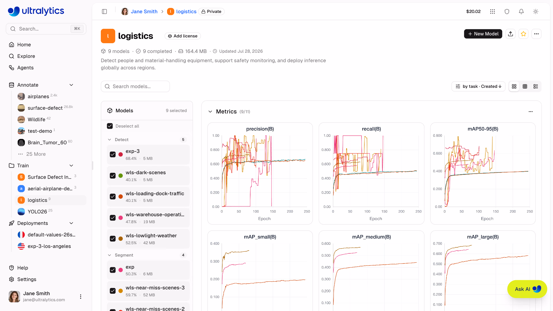This screenshot has width=553, height=311.
Task: Open project more options menu
Action: [x=536, y=34]
